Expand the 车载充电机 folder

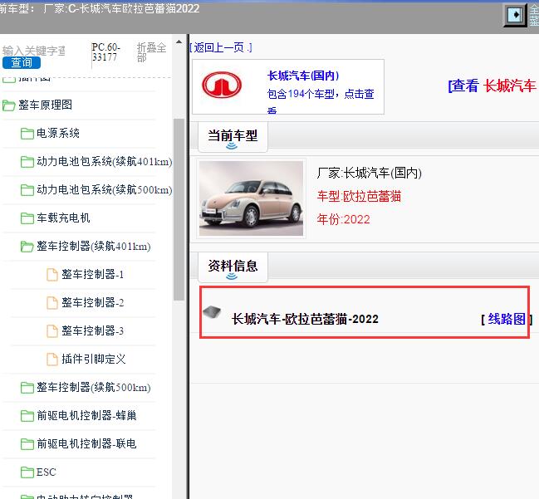pos(63,218)
